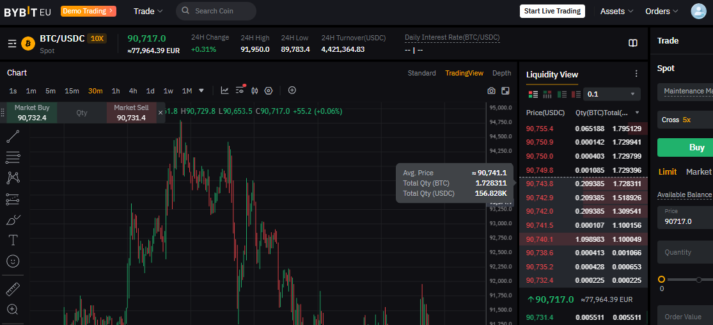Open the Trade menu in header

(148, 12)
